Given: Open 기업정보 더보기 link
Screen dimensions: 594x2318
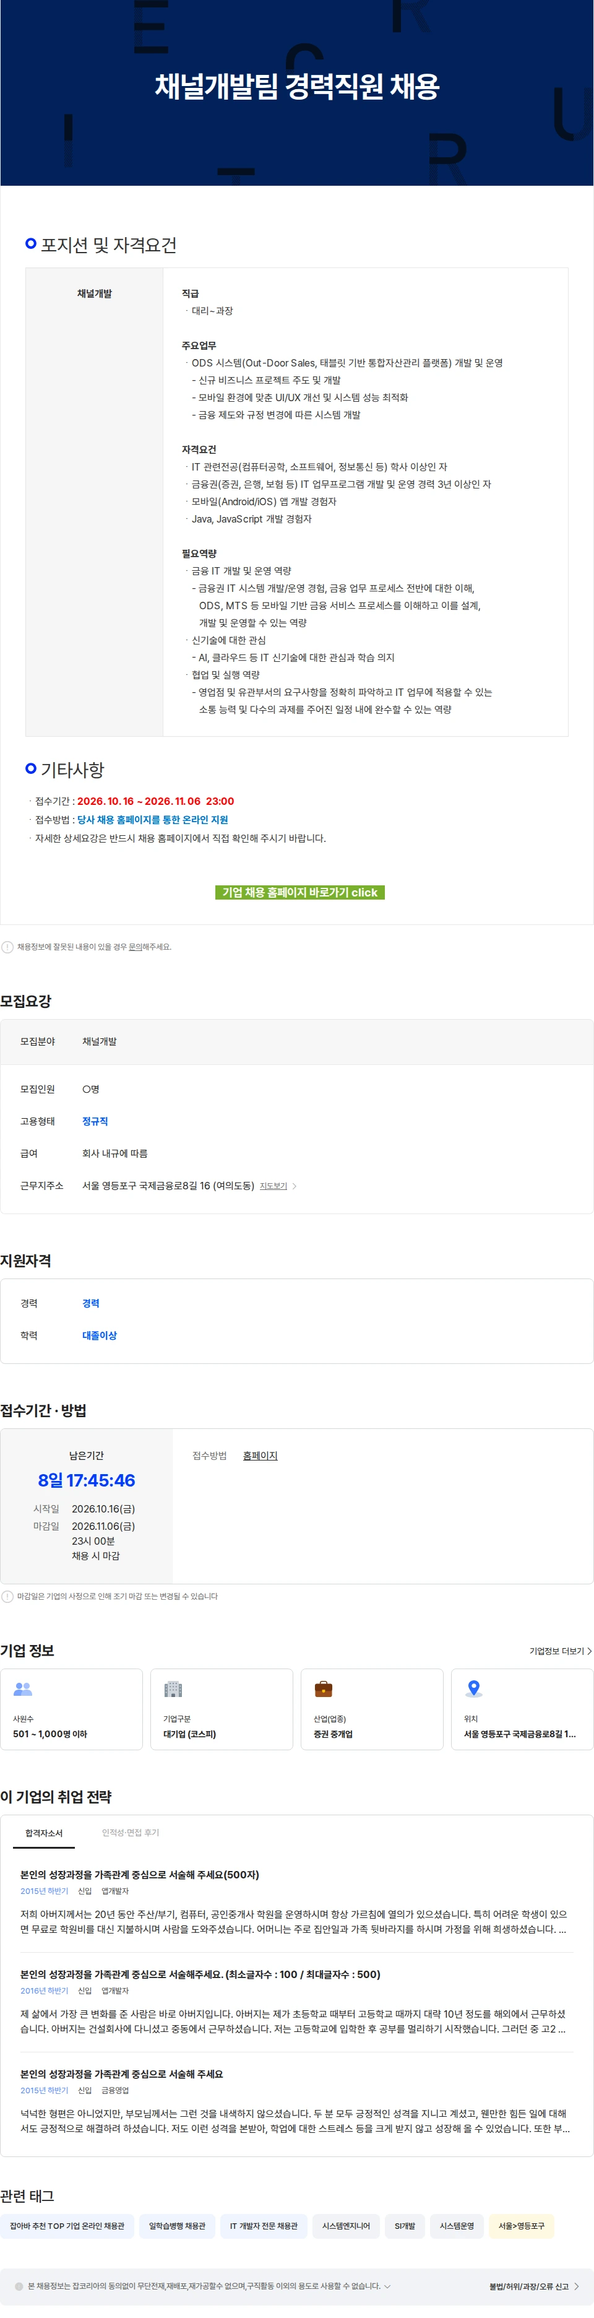Looking at the screenshot, I should point(560,1651).
